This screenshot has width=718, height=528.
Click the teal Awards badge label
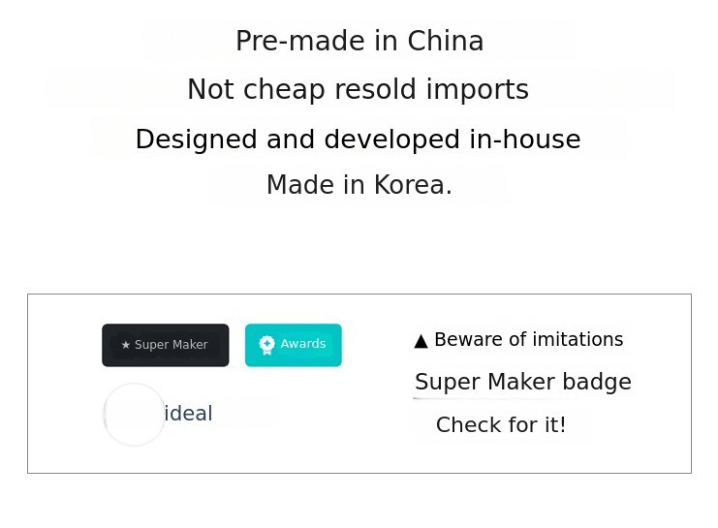pyautogui.click(x=294, y=345)
